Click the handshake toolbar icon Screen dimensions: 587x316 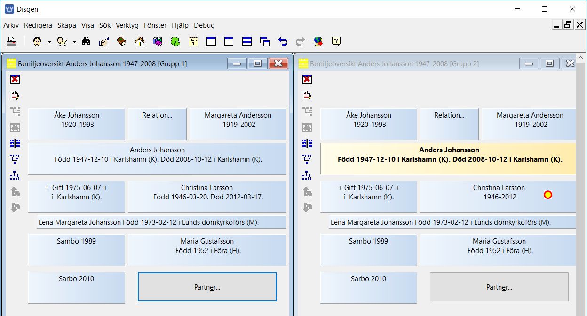click(x=104, y=41)
